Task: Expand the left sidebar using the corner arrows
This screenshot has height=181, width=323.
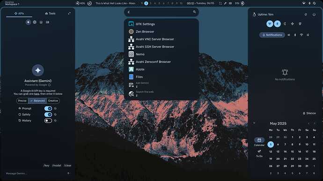Action: click(x=69, y=14)
